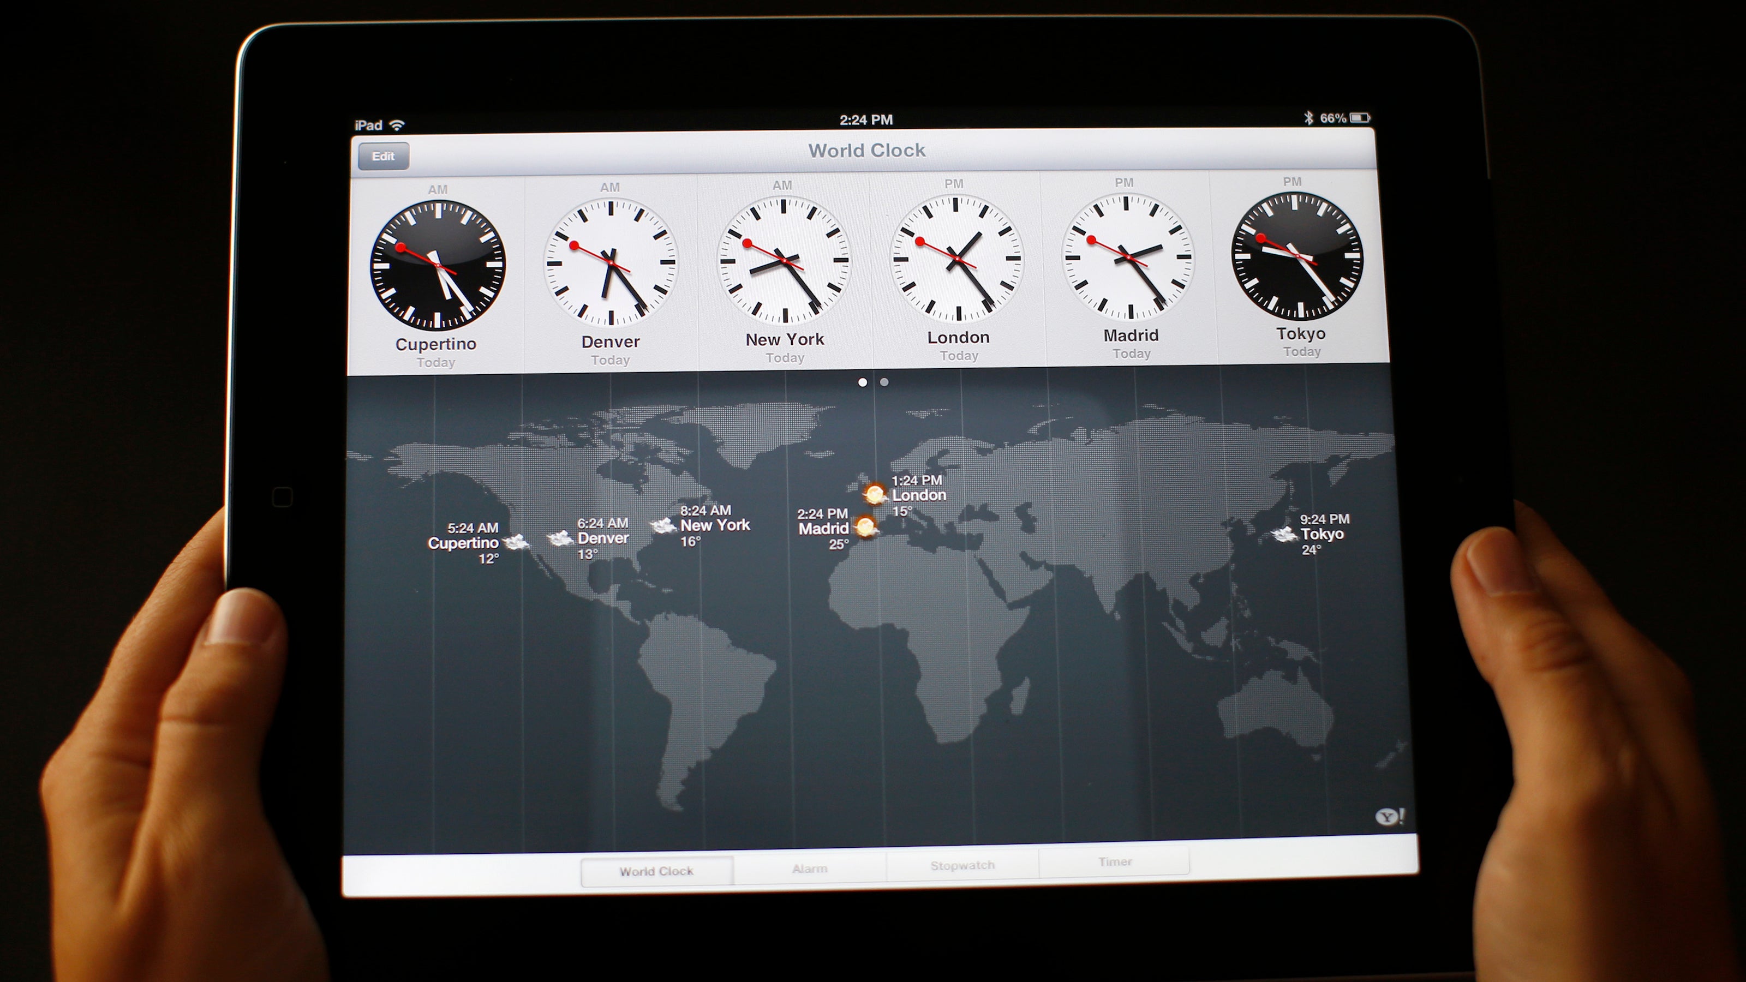Tap the 6:24 AM time on map
This screenshot has height=982, width=1746.
(602, 523)
